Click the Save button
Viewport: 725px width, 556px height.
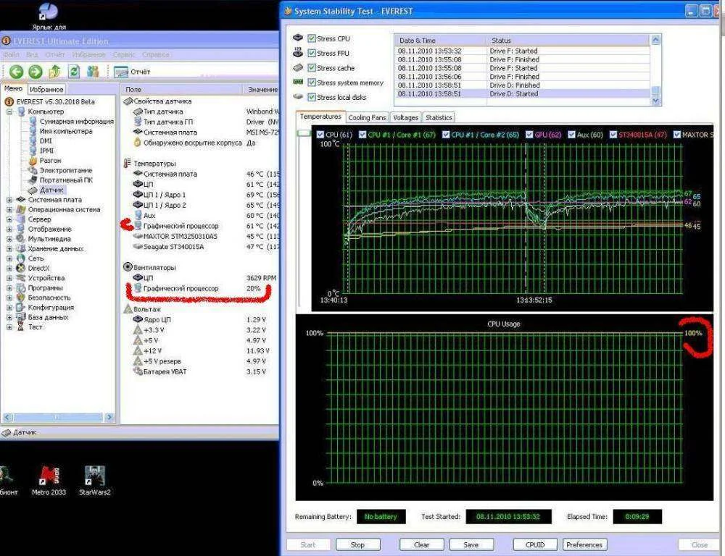point(471,544)
